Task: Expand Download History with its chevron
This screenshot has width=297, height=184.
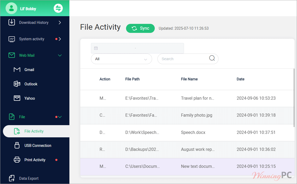Action: [60, 23]
